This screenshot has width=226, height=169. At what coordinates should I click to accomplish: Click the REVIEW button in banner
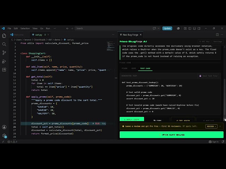click(x=212, y=126)
